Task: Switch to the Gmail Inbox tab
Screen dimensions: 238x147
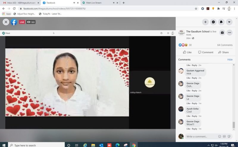Action: coord(21,3)
